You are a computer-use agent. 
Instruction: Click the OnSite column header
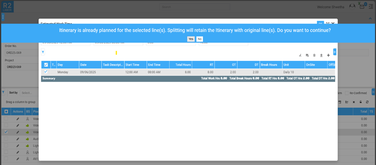[316, 65]
